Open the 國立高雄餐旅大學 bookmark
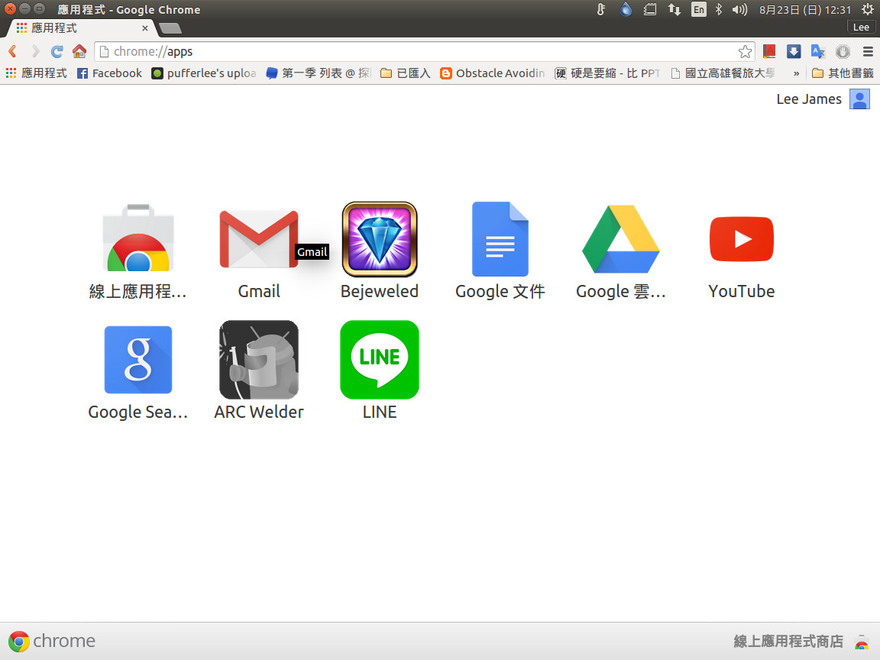This screenshot has width=880, height=660. tap(723, 73)
